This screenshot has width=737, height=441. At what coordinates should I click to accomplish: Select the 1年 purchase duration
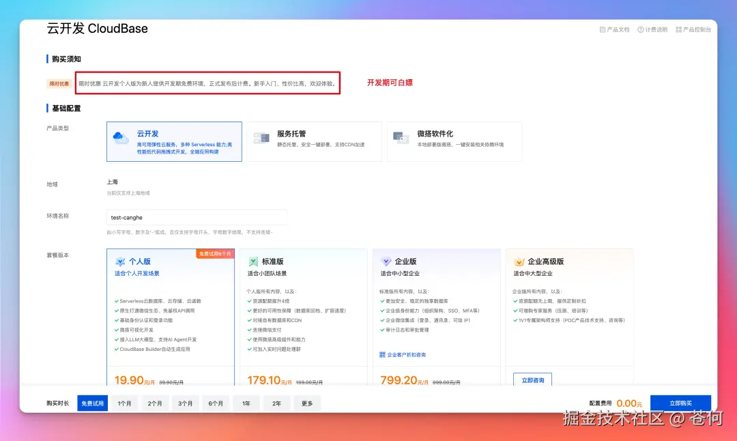[246, 403]
